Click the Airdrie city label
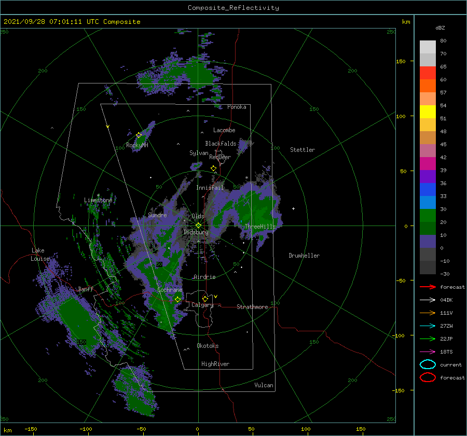The height and width of the screenshot is (436, 467). [x=204, y=277]
